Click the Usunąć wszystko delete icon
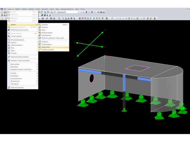Screen dimensions: 190x142 click(9, 36)
